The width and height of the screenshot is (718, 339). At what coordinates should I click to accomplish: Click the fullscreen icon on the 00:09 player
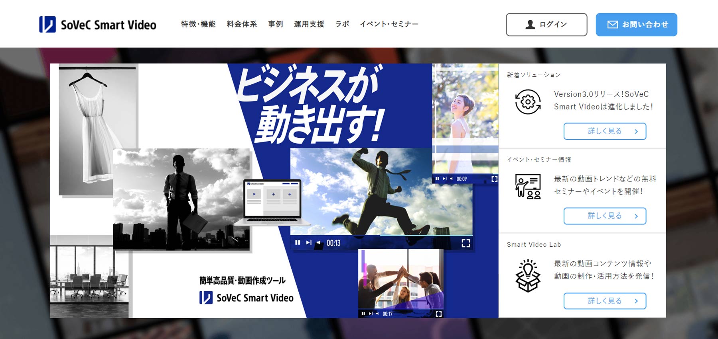coord(495,179)
